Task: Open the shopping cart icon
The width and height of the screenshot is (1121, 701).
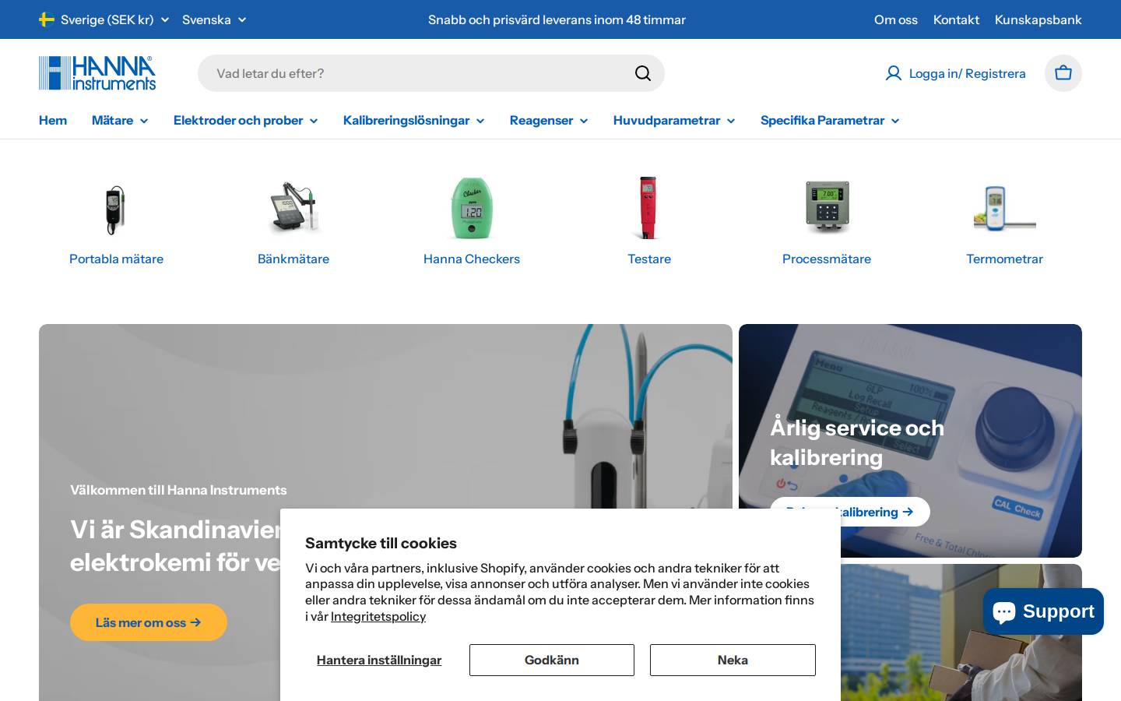Action: (1063, 73)
